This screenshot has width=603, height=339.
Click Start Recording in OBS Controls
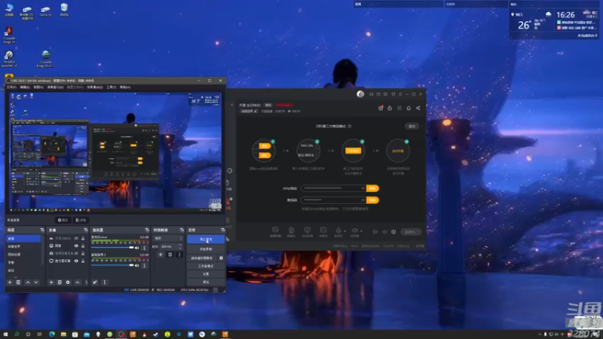pyautogui.click(x=206, y=249)
